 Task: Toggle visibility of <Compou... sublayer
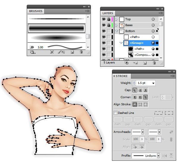[x=104, y=55]
